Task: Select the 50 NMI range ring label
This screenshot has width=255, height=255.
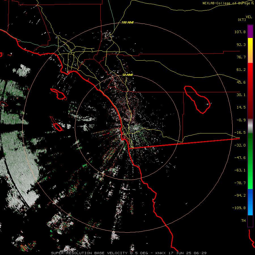Action: point(127,75)
